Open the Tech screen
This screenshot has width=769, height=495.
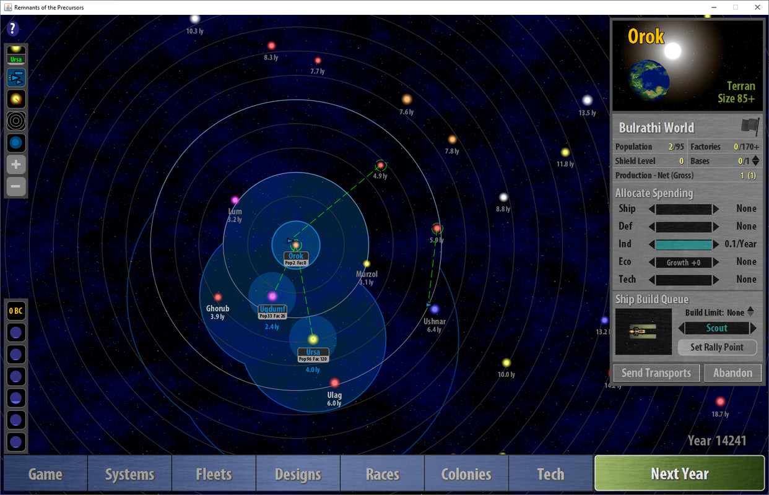(550, 475)
